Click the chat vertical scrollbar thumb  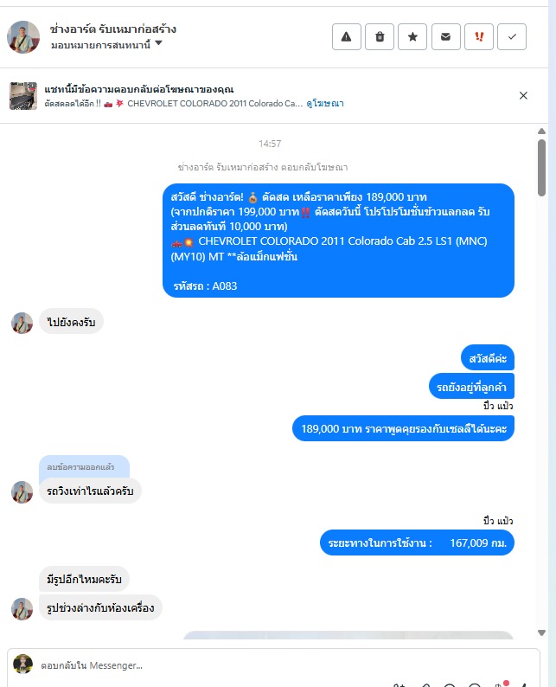[x=541, y=168]
